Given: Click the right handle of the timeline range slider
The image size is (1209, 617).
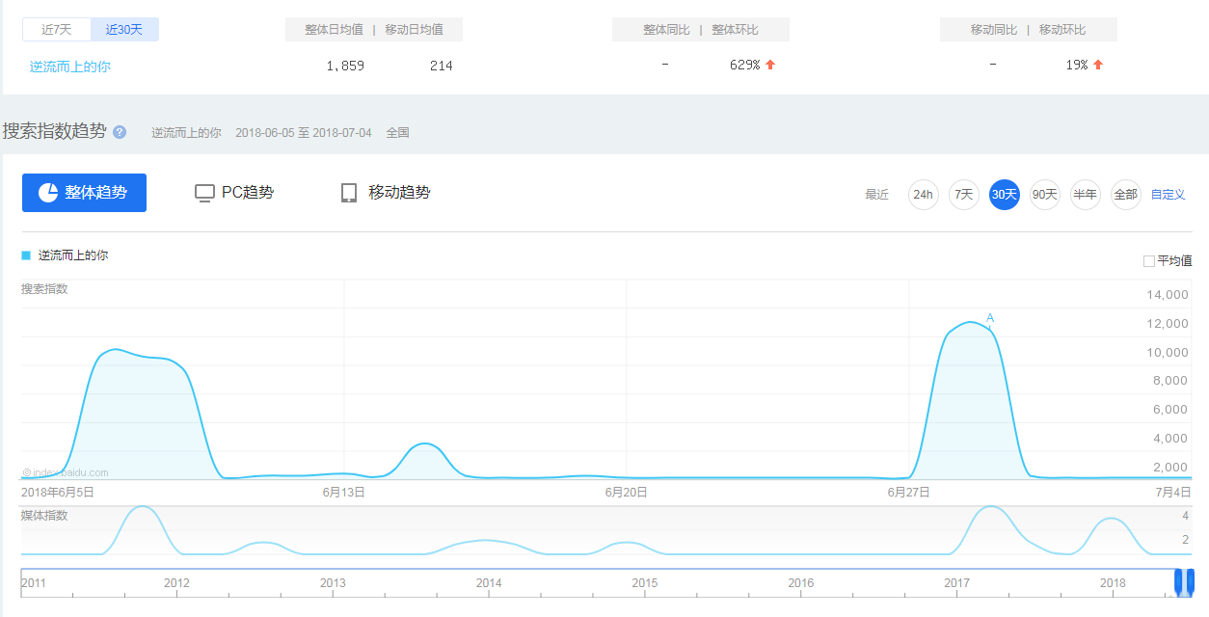Looking at the screenshot, I should pos(1191,580).
